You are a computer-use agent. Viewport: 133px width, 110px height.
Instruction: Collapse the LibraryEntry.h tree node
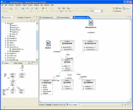point(6,47)
